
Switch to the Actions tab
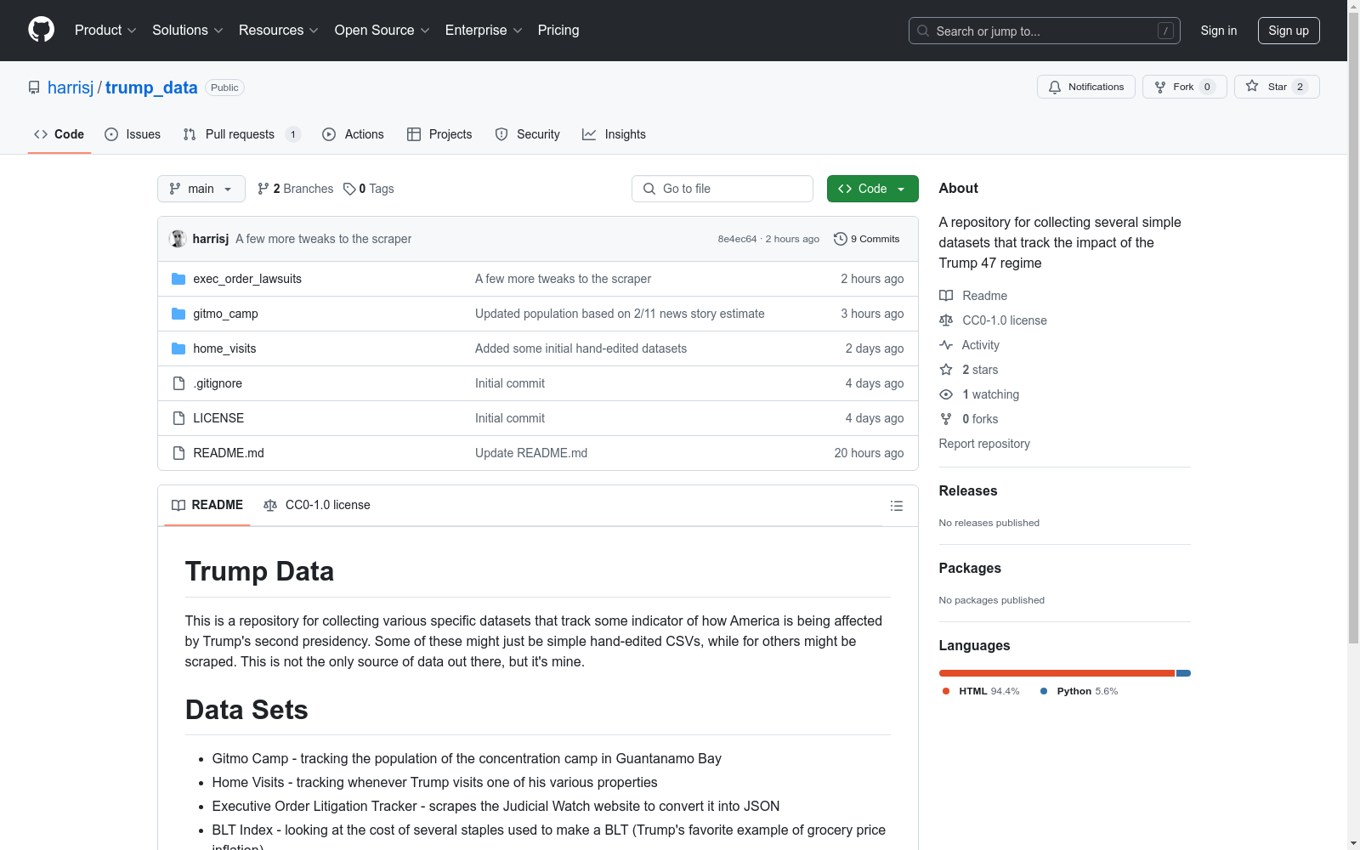tap(354, 134)
